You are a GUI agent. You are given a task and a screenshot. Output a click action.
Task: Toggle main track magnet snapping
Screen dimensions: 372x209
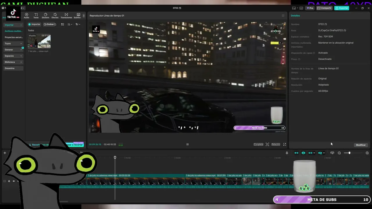point(296,153)
